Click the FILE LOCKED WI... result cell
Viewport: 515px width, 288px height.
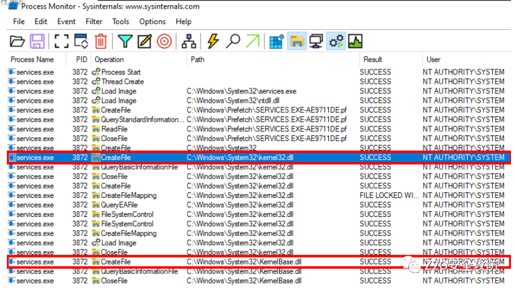click(389, 196)
